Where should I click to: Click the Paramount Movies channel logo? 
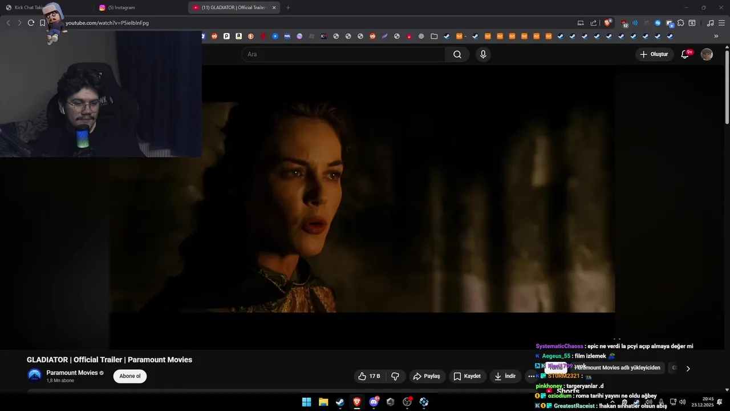[35, 375]
